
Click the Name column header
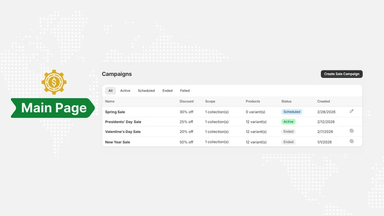pyautogui.click(x=110, y=101)
